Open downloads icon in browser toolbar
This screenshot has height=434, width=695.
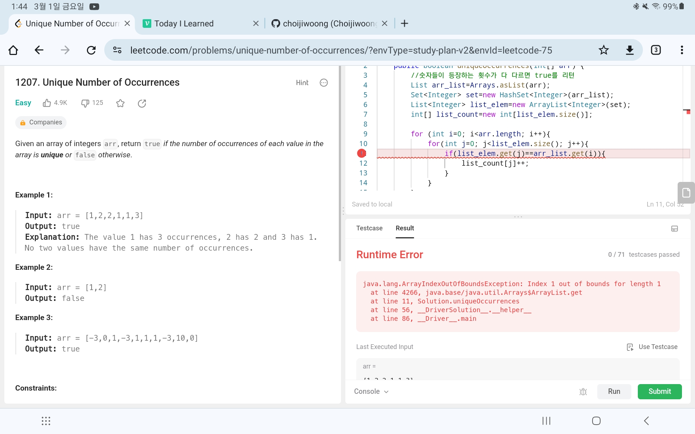pos(630,50)
